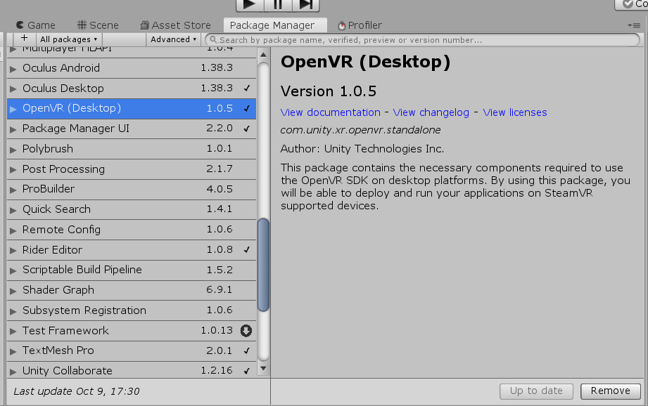Select the TextMesh Pro package
This screenshot has height=406, width=648.
[132, 351]
